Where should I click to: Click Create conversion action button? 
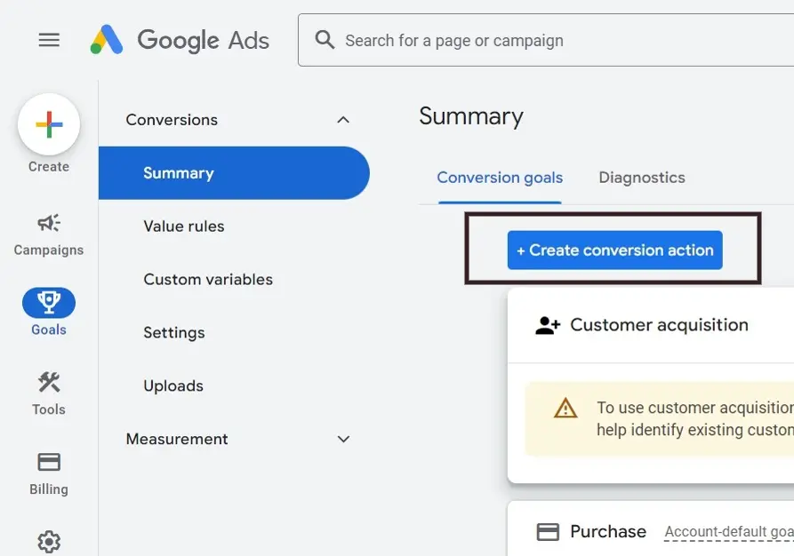614,250
